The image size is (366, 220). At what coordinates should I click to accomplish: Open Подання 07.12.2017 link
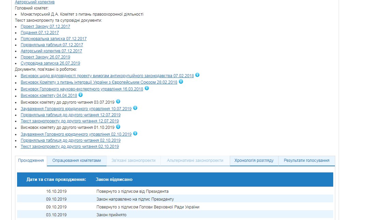[x=40, y=33]
